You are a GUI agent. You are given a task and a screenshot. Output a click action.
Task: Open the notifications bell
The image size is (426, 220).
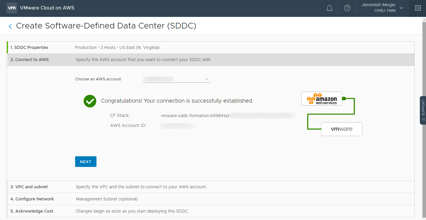click(329, 8)
